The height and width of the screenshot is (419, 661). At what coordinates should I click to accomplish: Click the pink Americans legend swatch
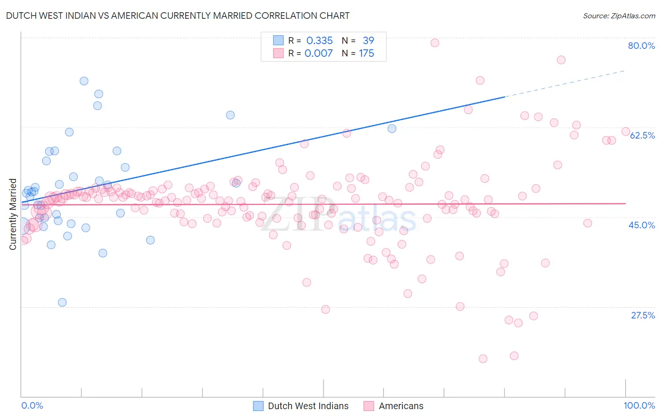click(x=369, y=406)
